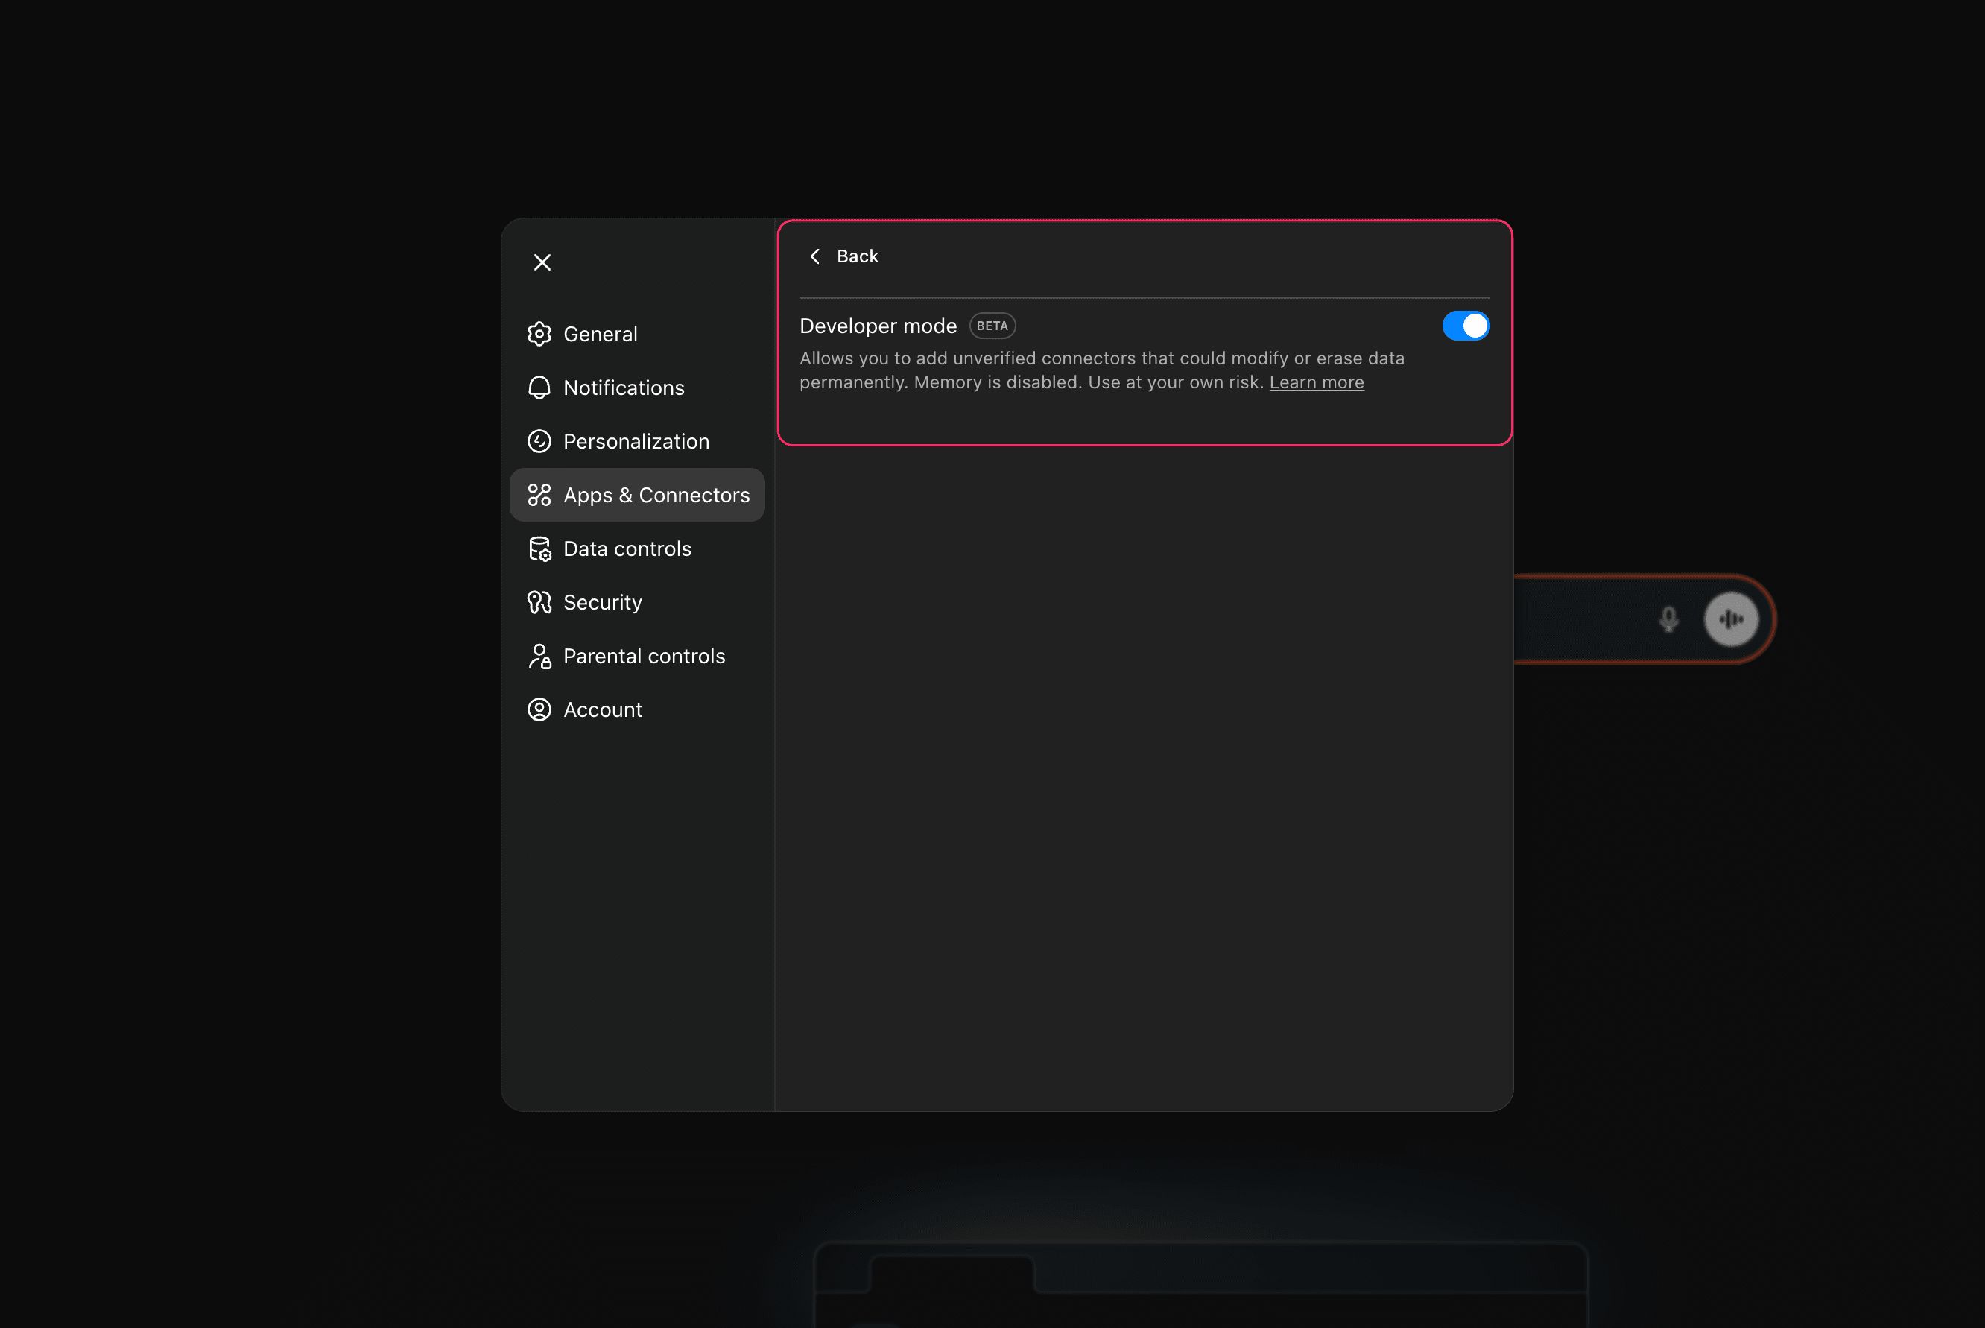Screen dimensions: 1985x1328
Task: Click the Notifications bell icon
Action: (539, 388)
